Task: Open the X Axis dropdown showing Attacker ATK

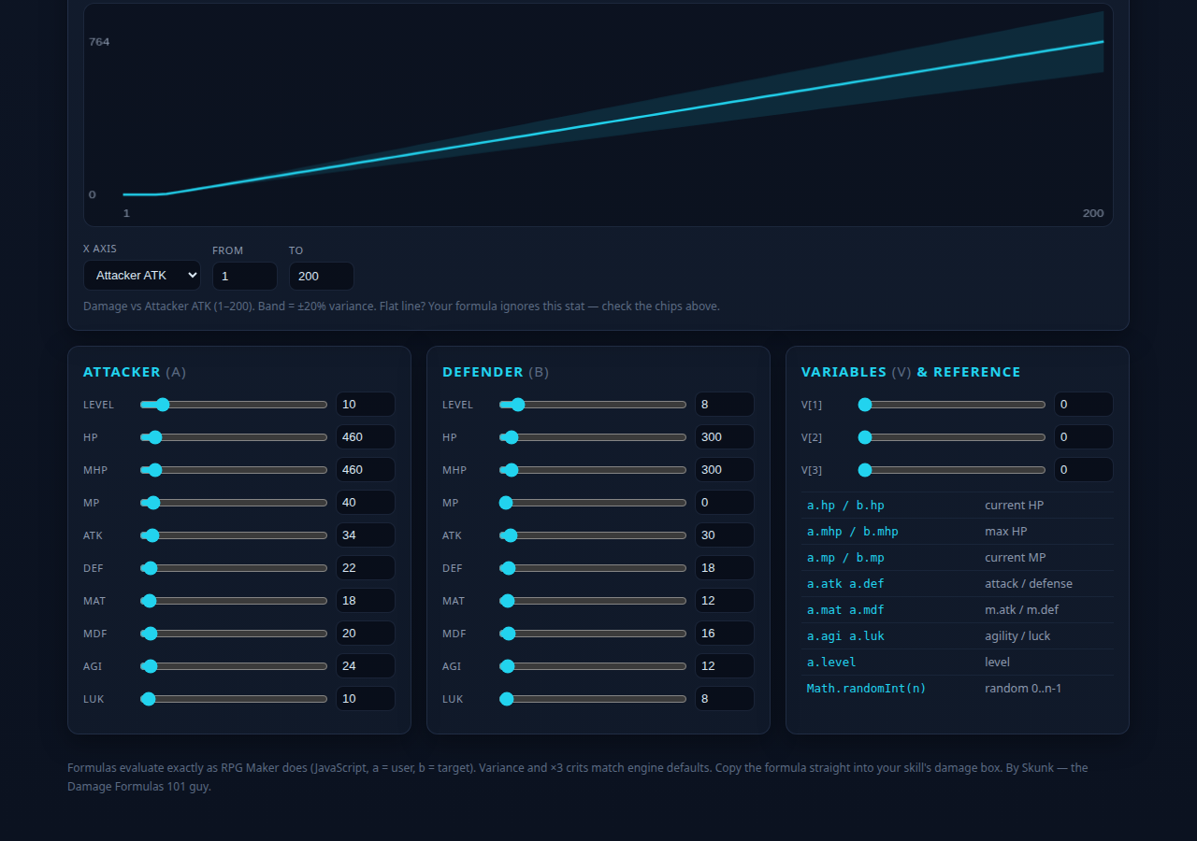Action: point(142,276)
